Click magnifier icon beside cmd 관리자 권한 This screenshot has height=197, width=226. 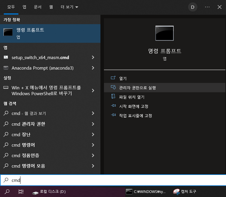click(x=6, y=124)
